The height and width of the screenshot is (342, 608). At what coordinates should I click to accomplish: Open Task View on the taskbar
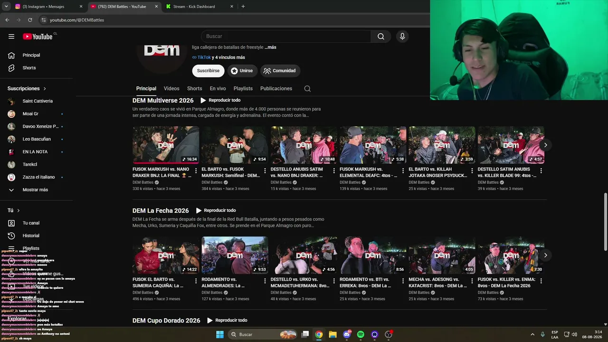305,334
